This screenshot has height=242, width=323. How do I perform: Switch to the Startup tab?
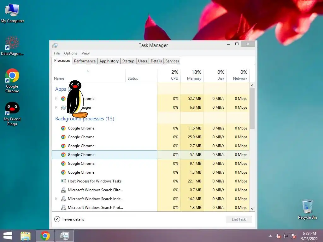(x=128, y=61)
